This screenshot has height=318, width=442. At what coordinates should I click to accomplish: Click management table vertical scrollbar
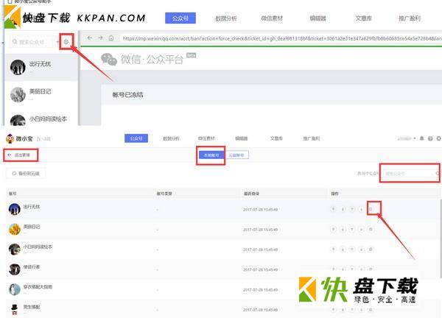pyautogui.click(x=441, y=239)
